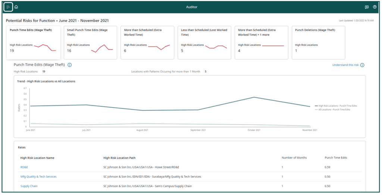
Task: Click the count 19 on Punch Time Edits card
Action: pos(12,51)
